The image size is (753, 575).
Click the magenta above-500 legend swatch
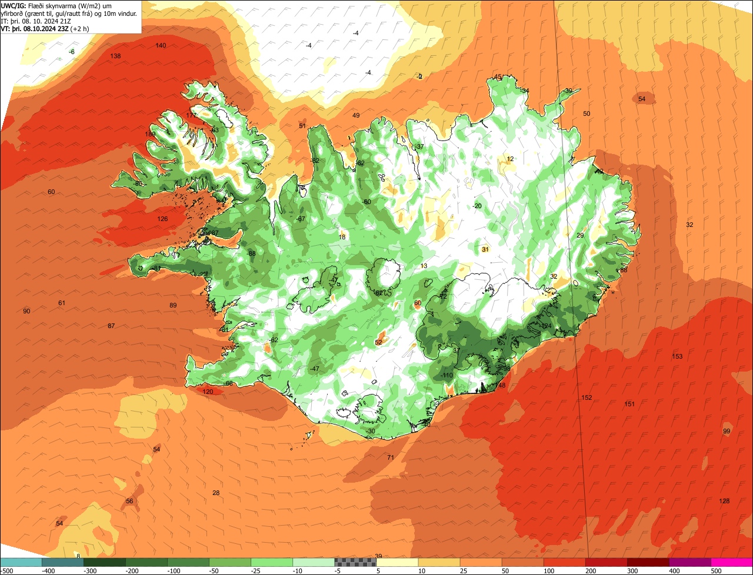pos(731,562)
